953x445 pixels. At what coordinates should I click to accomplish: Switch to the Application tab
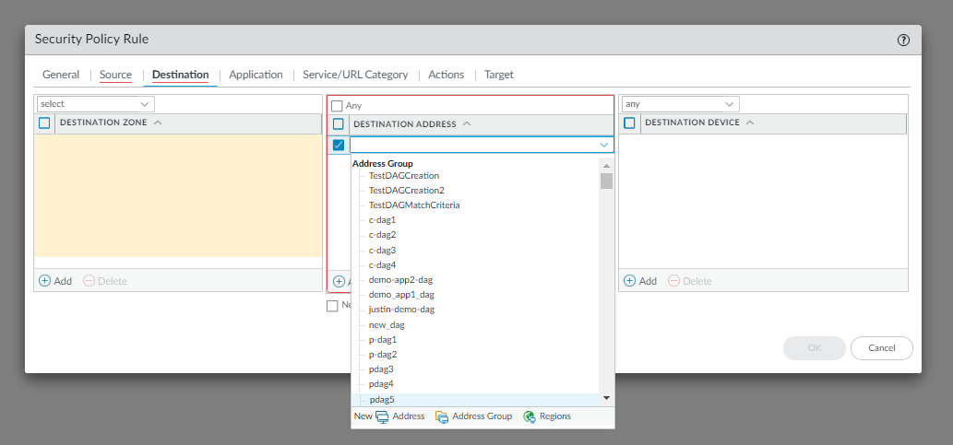click(x=256, y=75)
